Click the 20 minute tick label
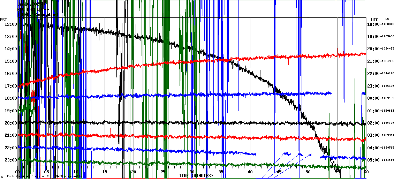394x181 pixels. 134,172
